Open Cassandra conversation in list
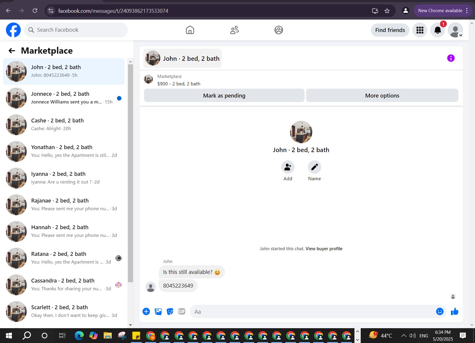The image size is (475, 343). 64,285
